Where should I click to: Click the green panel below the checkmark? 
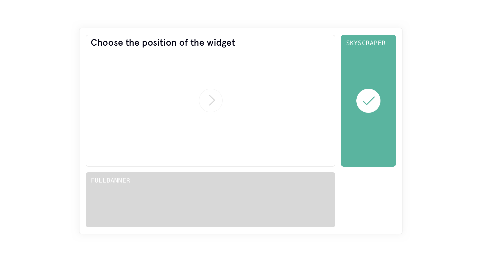click(x=368, y=140)
